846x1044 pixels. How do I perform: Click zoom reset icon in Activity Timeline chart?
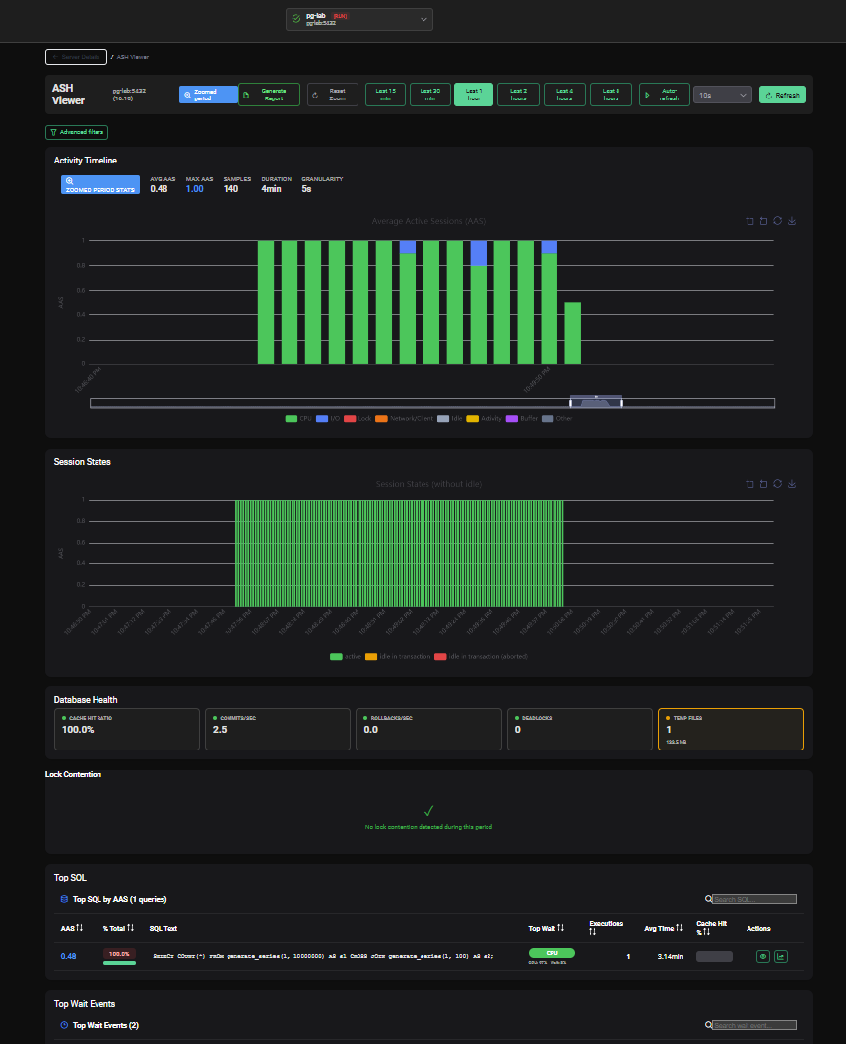(763, 221)
